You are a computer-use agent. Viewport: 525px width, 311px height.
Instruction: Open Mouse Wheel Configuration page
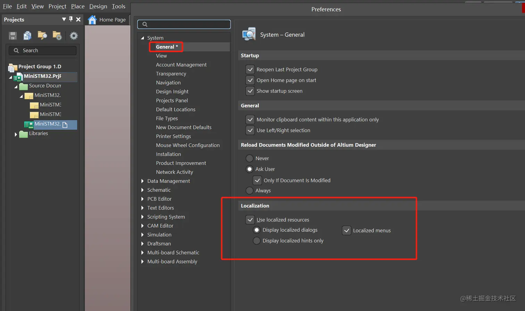tap(188, 145)
